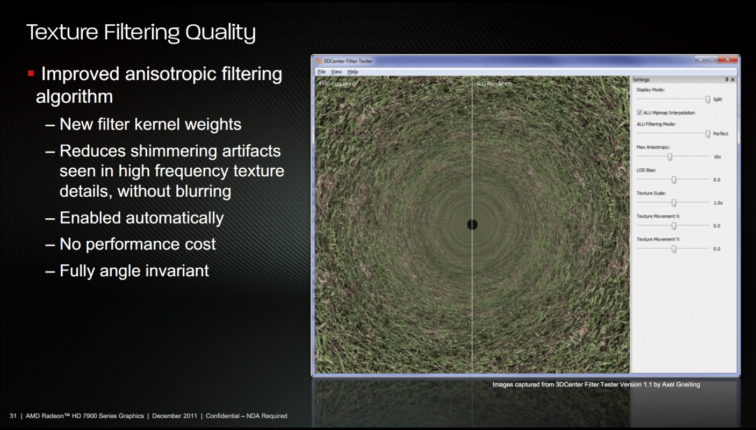This screenshot has width=756, height=430.
Task: Close the 3DCenter Filter Tester window
Action: pyautogui.click(x=727, y=59)
